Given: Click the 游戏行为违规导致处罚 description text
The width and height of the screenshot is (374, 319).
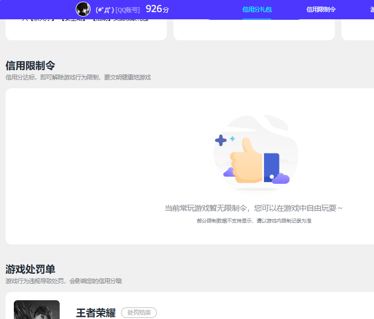Looking at the screenshot, I should tap(64, 281).
